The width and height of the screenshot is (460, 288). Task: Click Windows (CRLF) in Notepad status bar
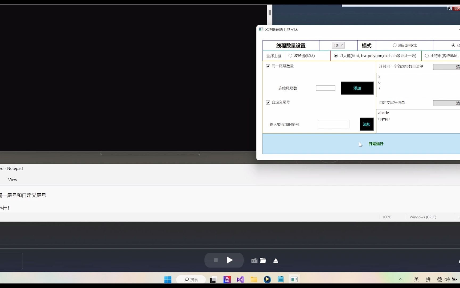(423, 217)
